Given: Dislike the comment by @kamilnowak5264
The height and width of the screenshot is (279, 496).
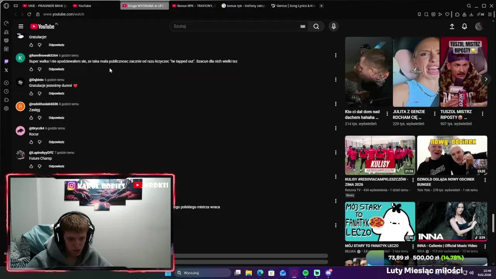Looking at the screenshot, I should [40, 69].
